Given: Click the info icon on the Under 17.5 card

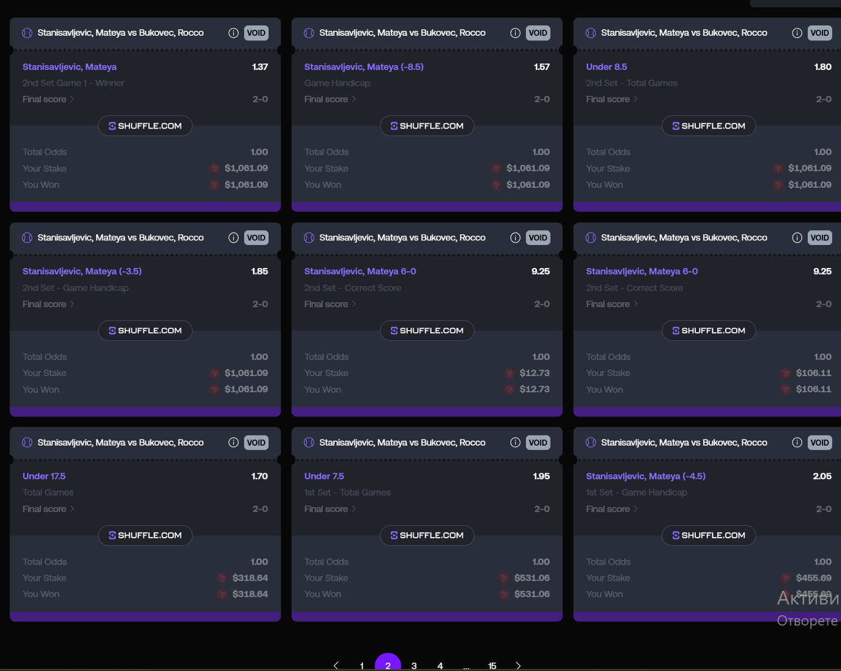Looking at the screenshot, I should [233, 443].
